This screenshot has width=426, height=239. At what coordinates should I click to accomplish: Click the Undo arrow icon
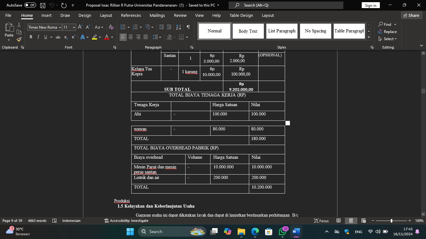[x=52, y=5]
